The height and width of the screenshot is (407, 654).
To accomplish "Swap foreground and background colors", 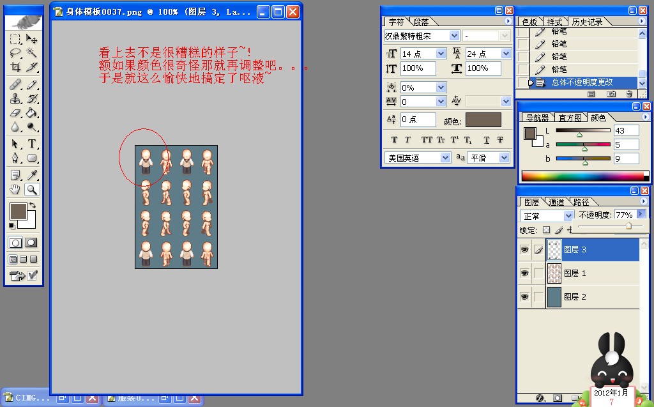I will click(x=33, y=205).
